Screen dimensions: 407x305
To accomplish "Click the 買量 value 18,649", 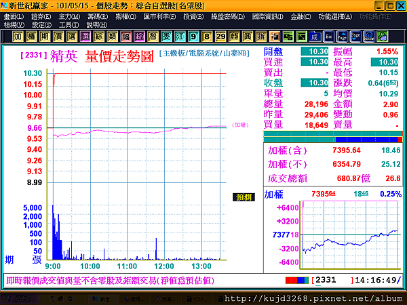I will coord(316,125).
